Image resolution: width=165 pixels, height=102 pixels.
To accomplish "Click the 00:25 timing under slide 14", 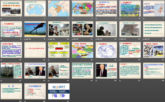I will 147,39.
